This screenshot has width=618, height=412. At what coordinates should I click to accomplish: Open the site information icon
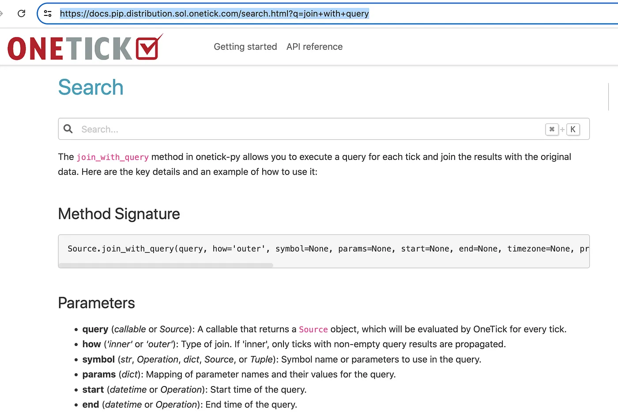48,14
